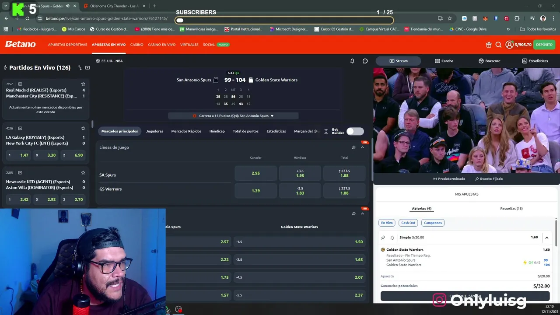Open the Casino menu item
The image size is (560, 315).
[x=136, y=45]
